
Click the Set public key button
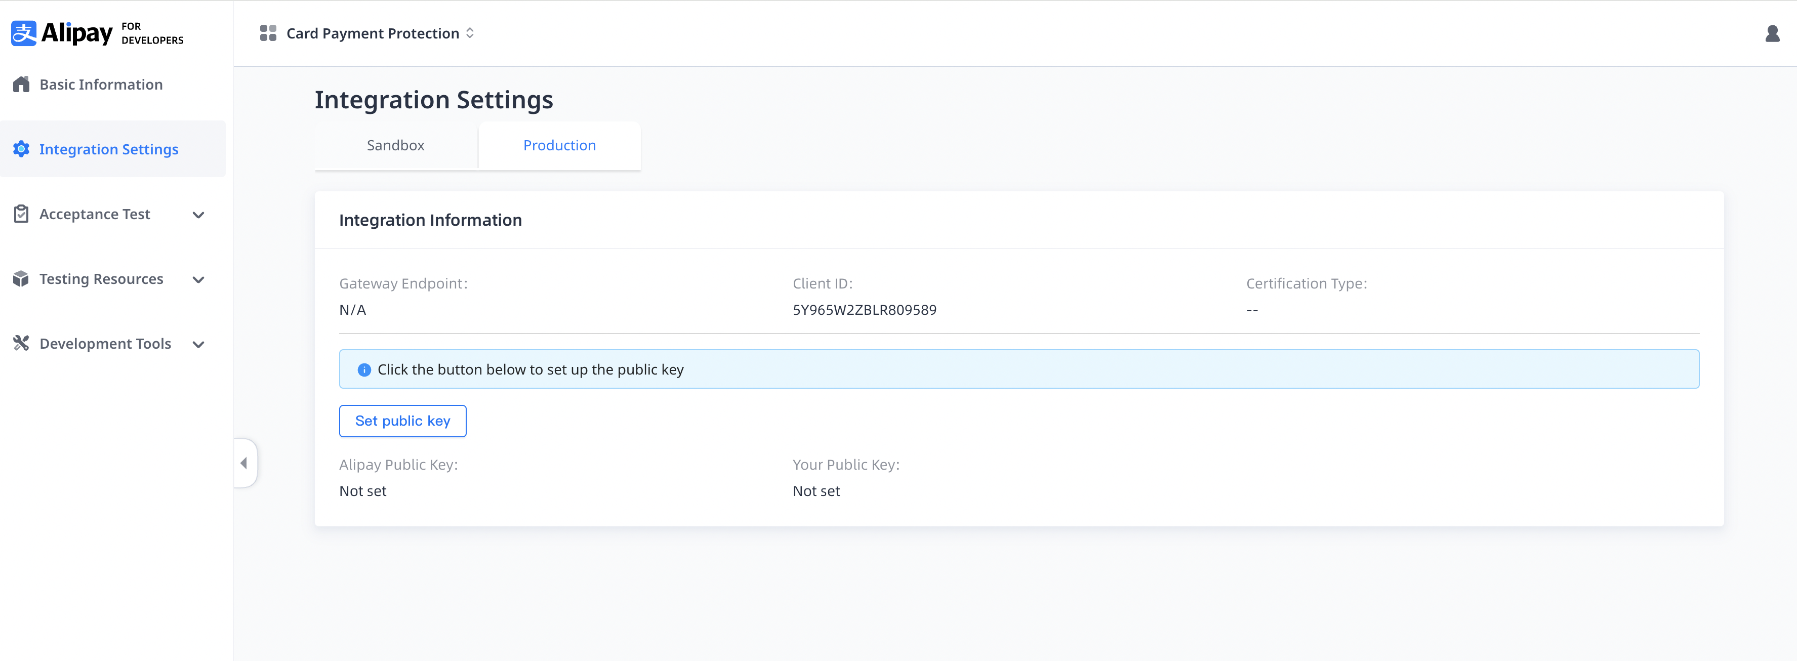(402, 421)
